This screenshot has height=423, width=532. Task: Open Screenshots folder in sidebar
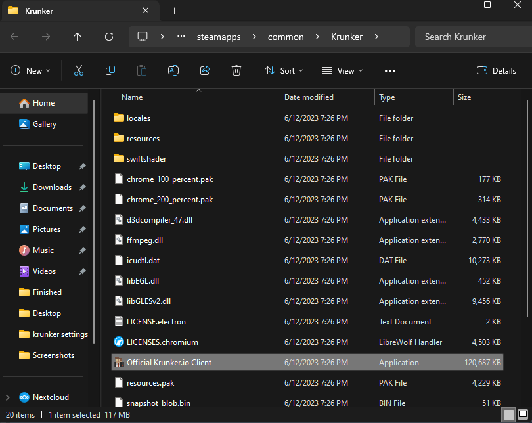[x=47, y=355]
